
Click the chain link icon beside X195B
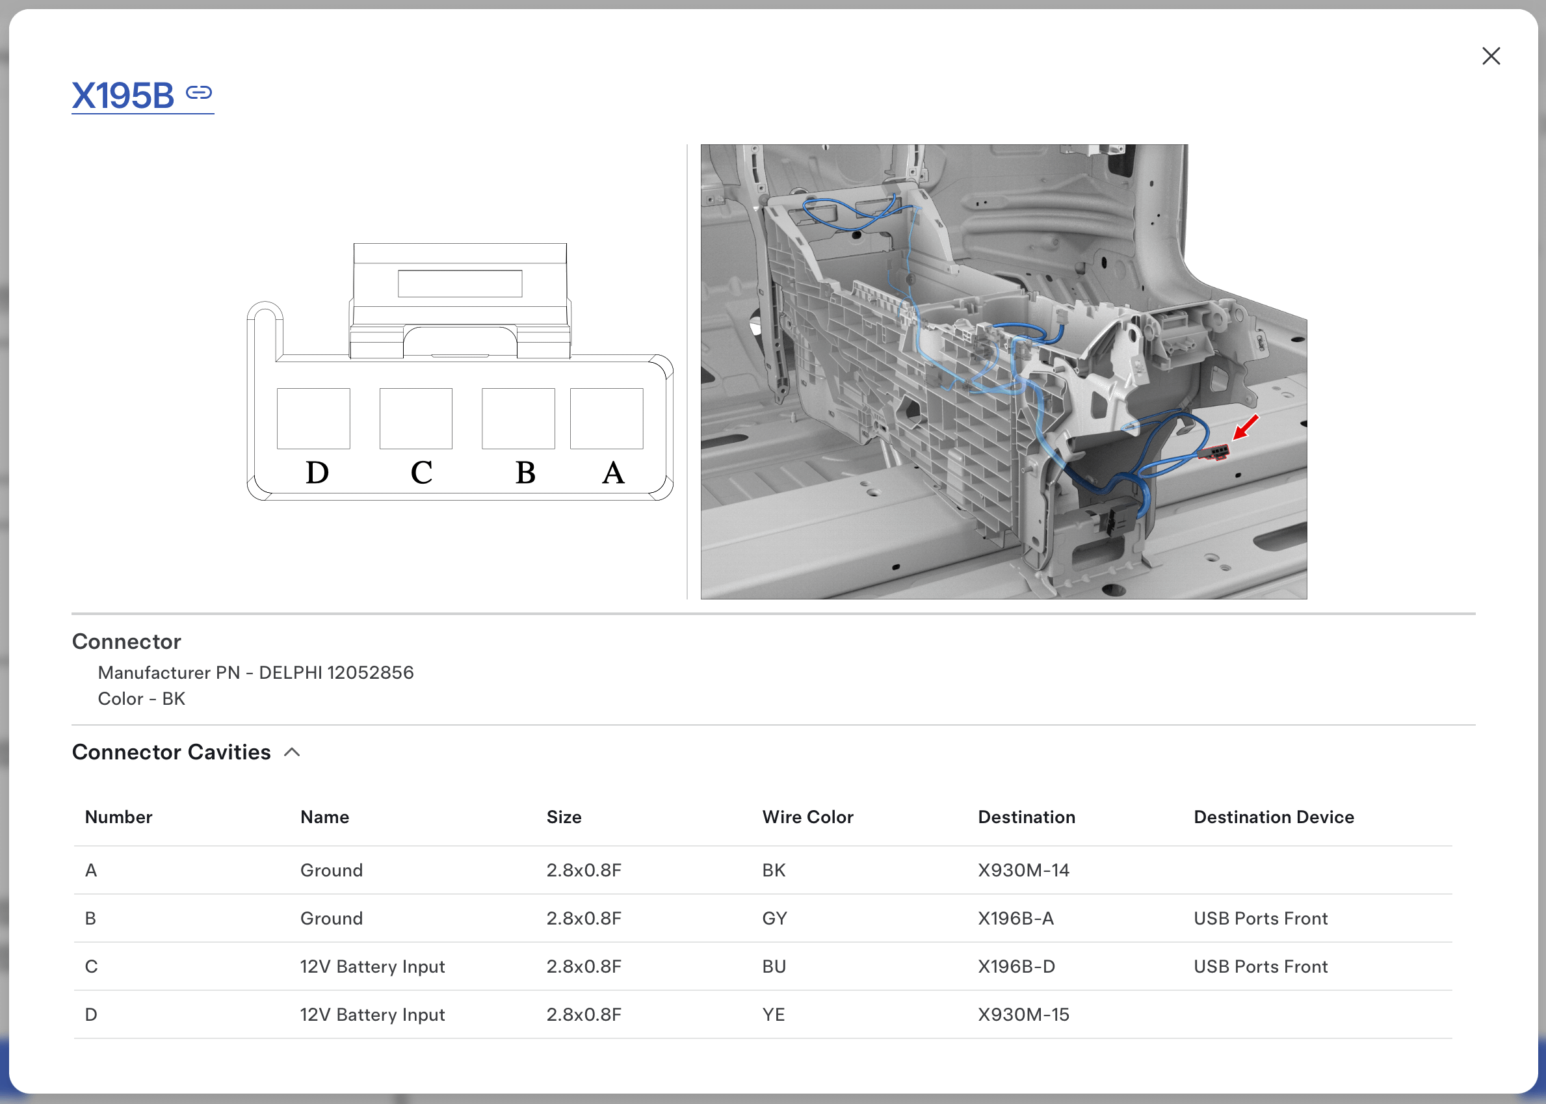tap(199, 92)
